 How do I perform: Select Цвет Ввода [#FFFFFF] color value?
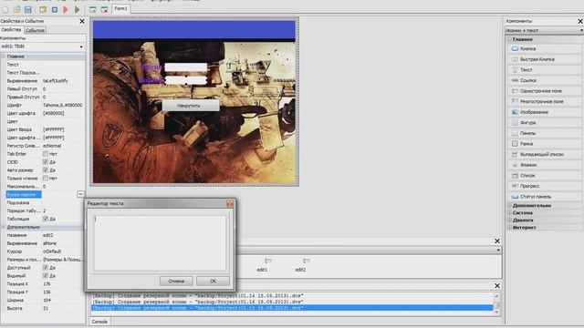tap(54, 129)
